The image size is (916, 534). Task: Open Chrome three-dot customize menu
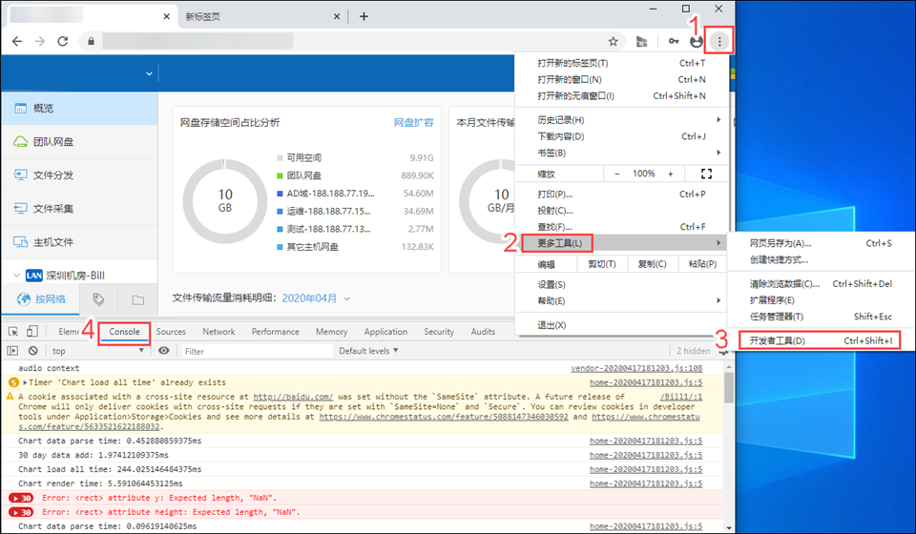click(719, 41)
